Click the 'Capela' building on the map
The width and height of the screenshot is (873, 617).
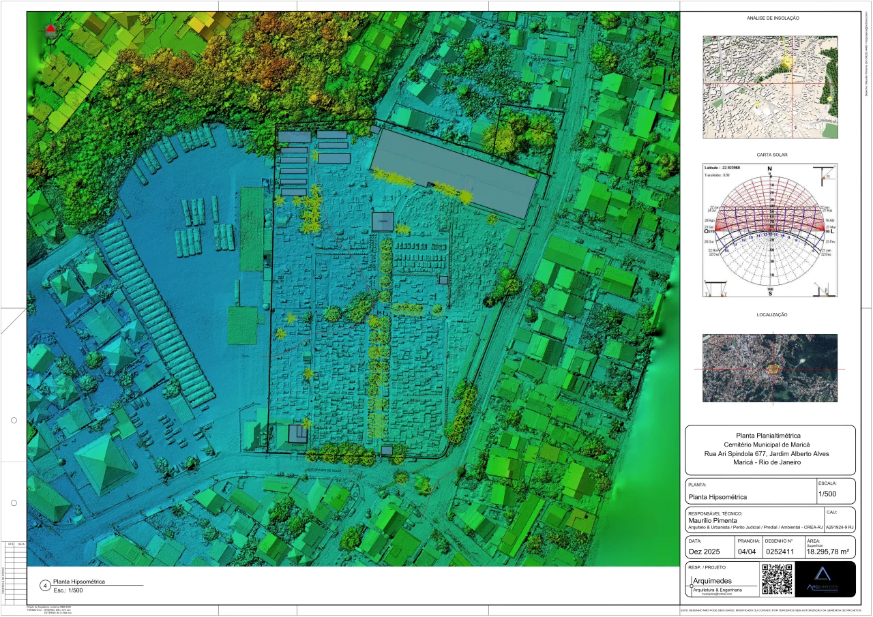click(x=383, y=222)
